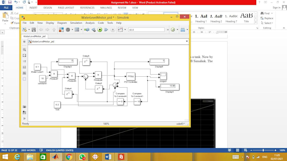Click the Zoom tool in Simulink palette

(x=24, y=50)
